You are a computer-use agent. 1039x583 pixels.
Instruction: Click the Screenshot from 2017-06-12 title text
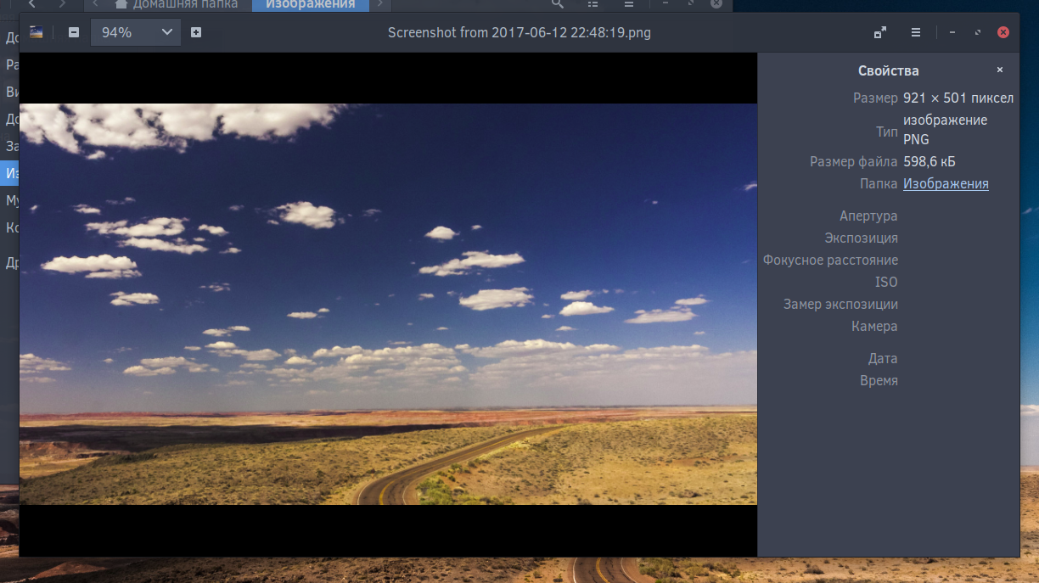(519, 32)
